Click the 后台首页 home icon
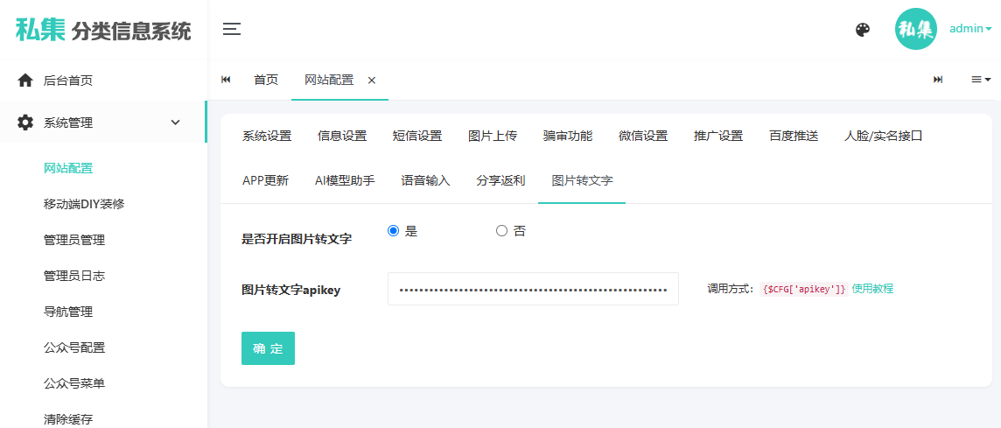 point(25,80)
